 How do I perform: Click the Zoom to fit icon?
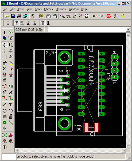62,16
